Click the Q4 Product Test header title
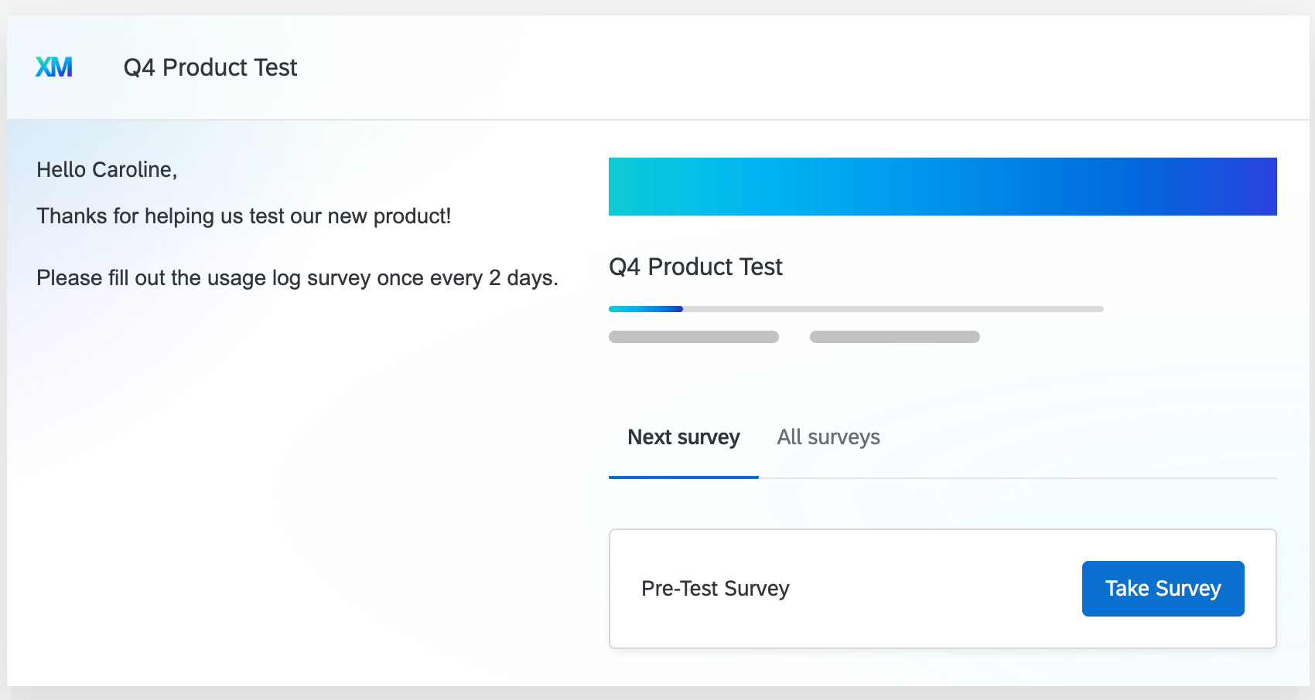 click(695, 267)
